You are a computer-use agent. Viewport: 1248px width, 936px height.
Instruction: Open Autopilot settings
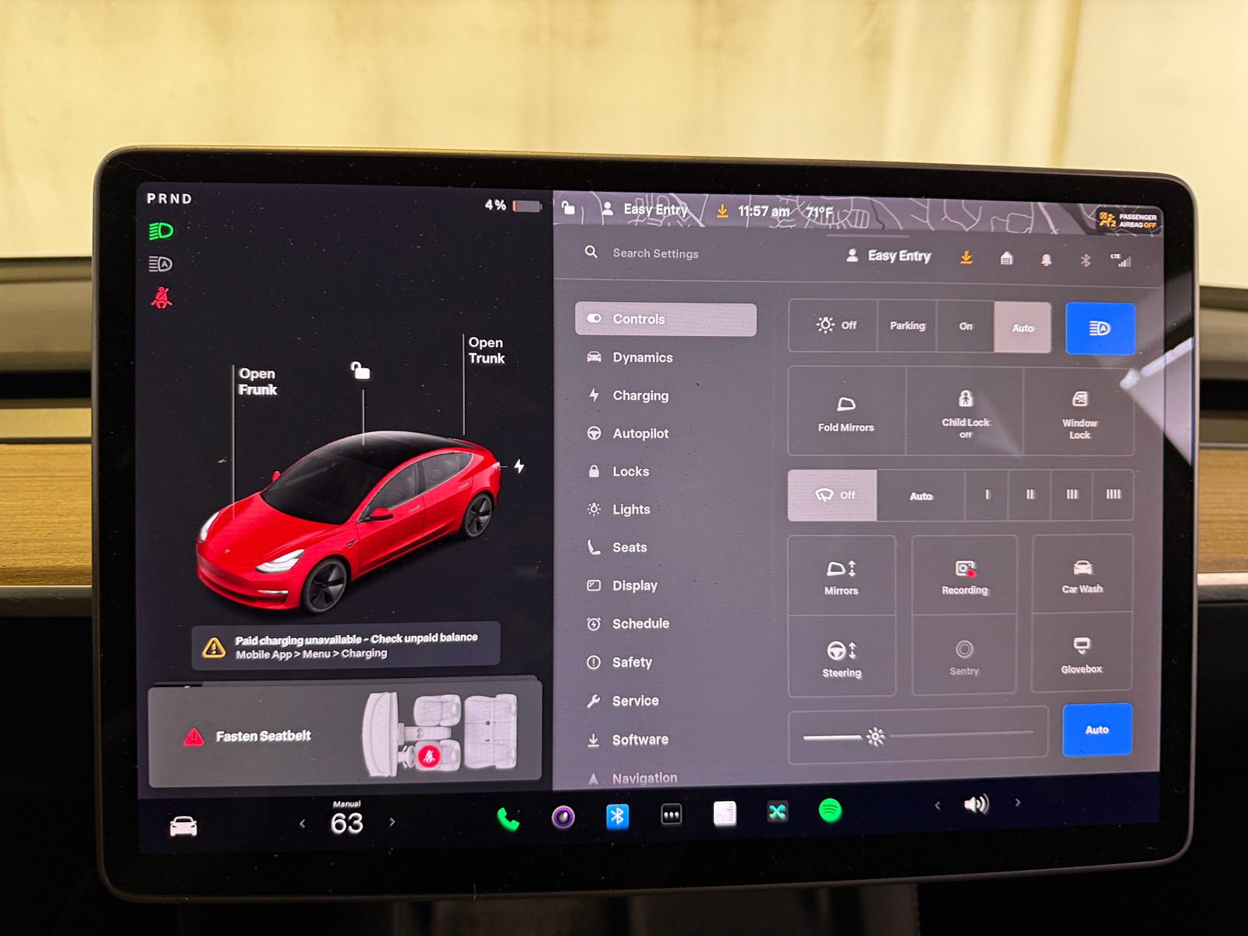[640, 434]
